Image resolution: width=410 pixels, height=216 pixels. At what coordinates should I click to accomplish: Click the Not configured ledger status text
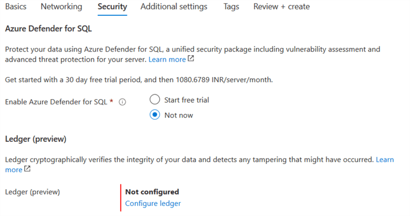coord(152,192)
